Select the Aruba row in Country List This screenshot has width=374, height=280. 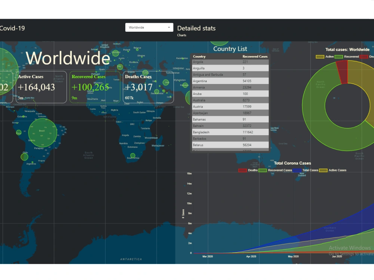pyautogui.click(x=230, y=94)
